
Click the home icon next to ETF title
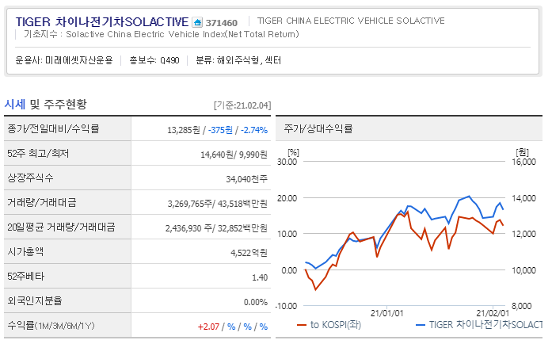(197, 22)
